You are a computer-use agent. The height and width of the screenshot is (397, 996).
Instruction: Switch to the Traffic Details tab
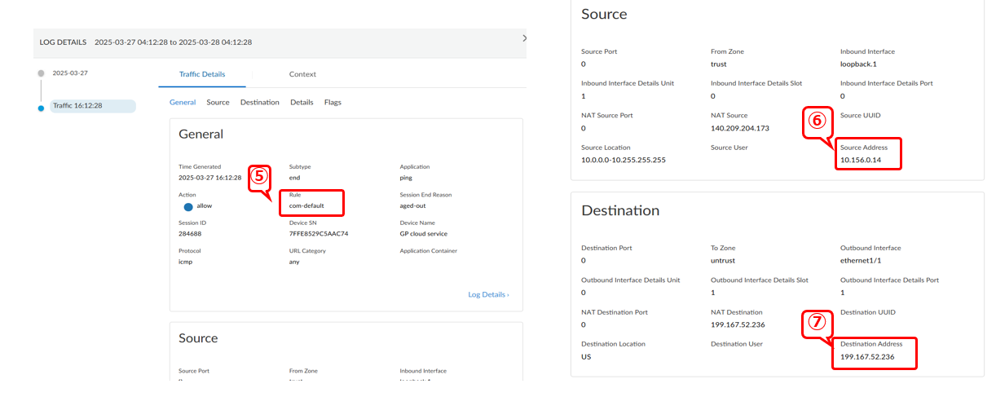coord(201,74)
